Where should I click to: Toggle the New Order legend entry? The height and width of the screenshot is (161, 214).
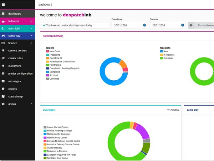point(55,51)
